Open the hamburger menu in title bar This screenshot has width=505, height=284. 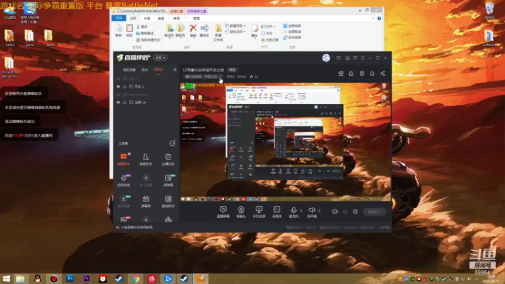point(362,58)
